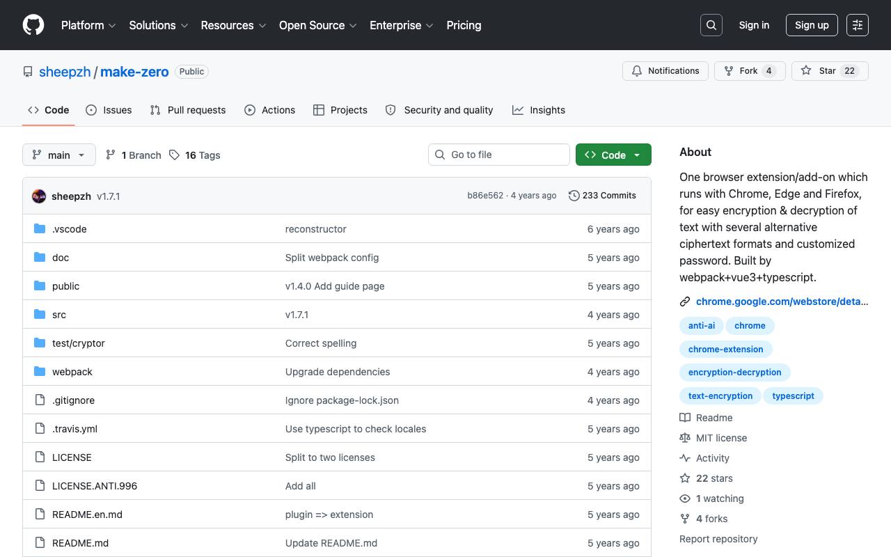Click the history clock icon by 233 Commits
891x557 pixels.
click(574, 196)
